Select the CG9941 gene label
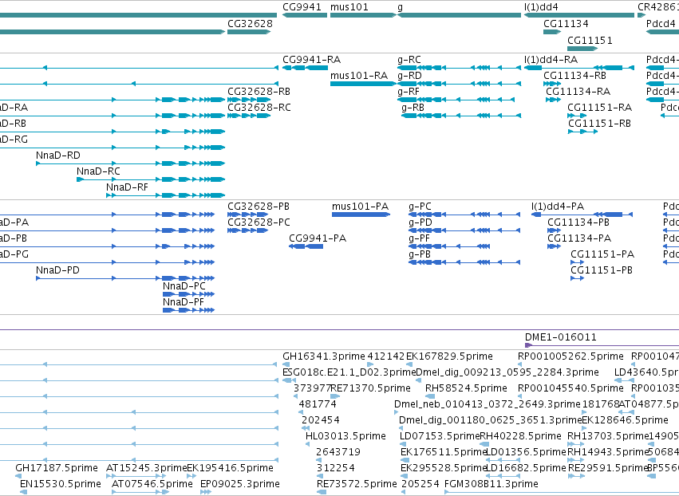Image resolution: width=679 pixels, height=496 pixels. pyautogui.click(x=302, y=7)
